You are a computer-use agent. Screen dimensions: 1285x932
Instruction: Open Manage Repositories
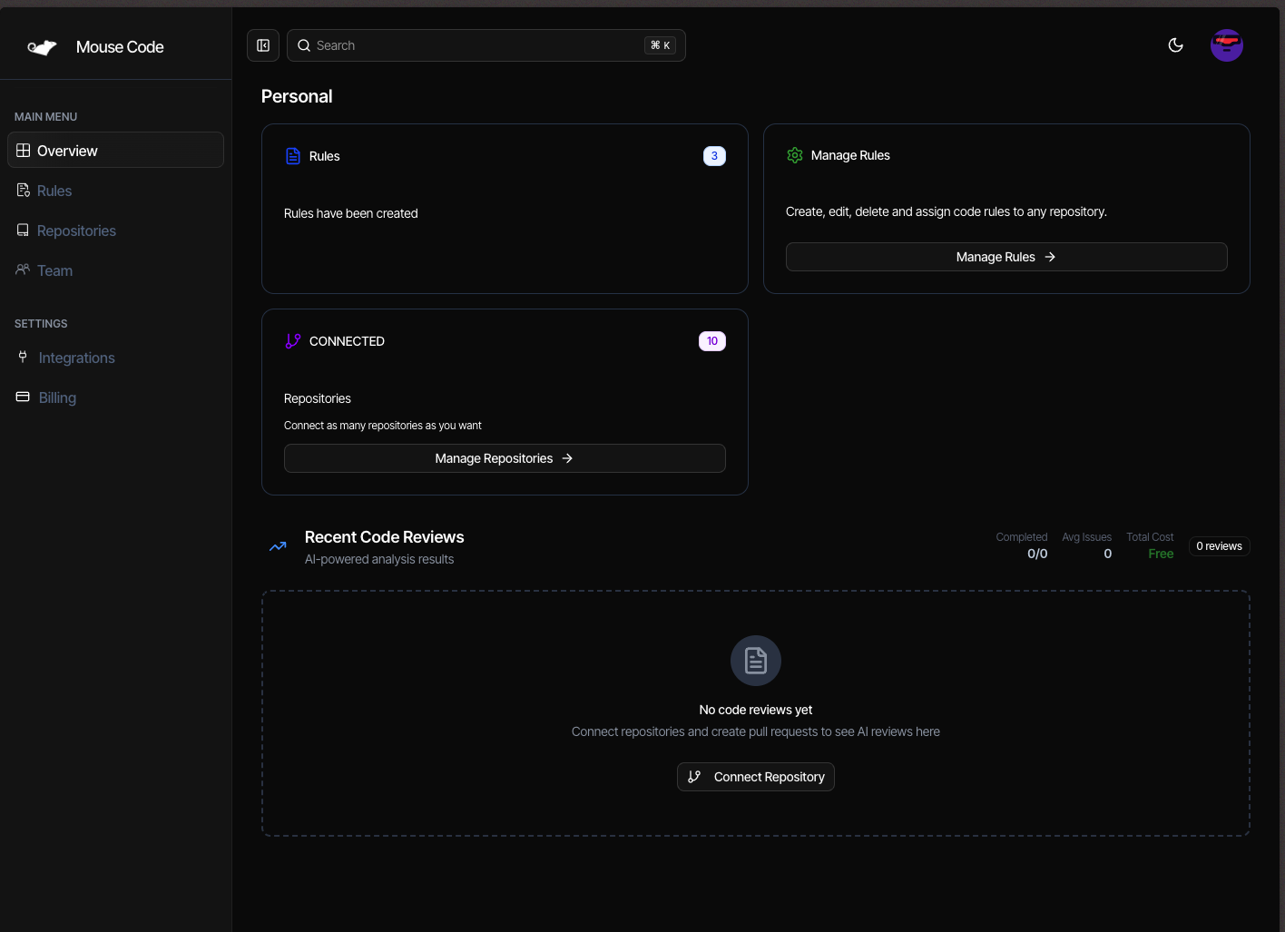(504, 458)
